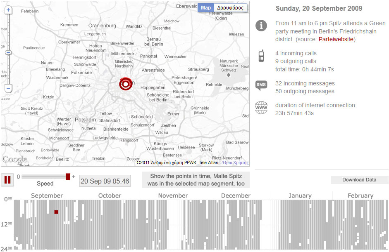Select February month header in timeline
The width and height of the screenshot is (389, 252).
click(x=360, y=195)
